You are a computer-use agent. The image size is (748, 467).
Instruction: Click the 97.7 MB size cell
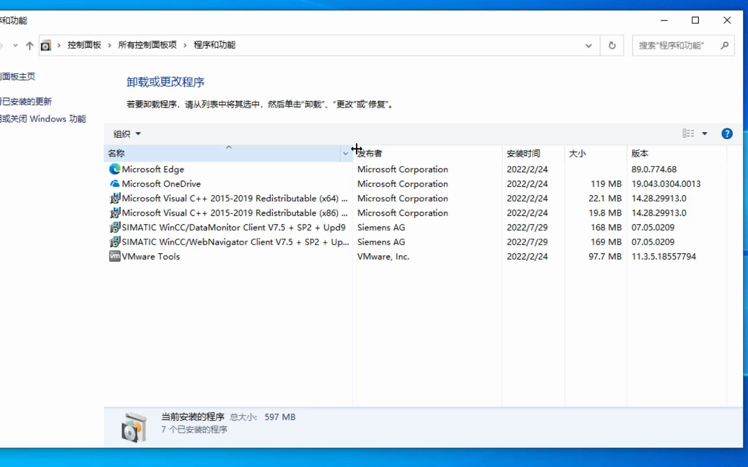point(605,256)
